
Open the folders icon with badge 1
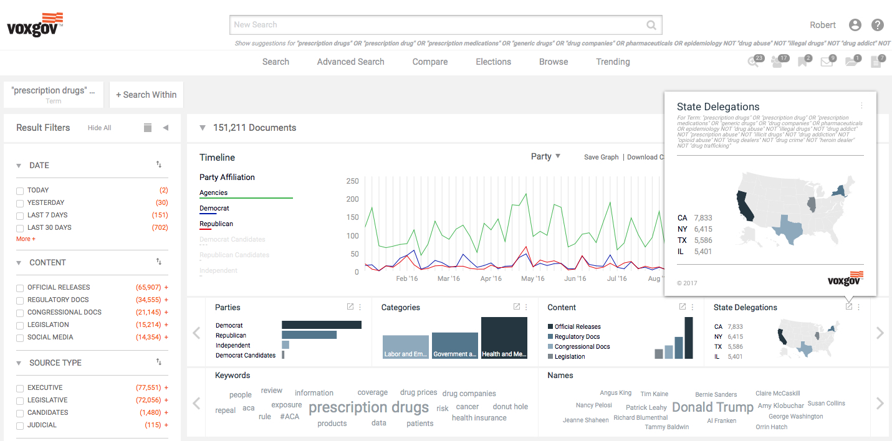[x=853, y=62]
